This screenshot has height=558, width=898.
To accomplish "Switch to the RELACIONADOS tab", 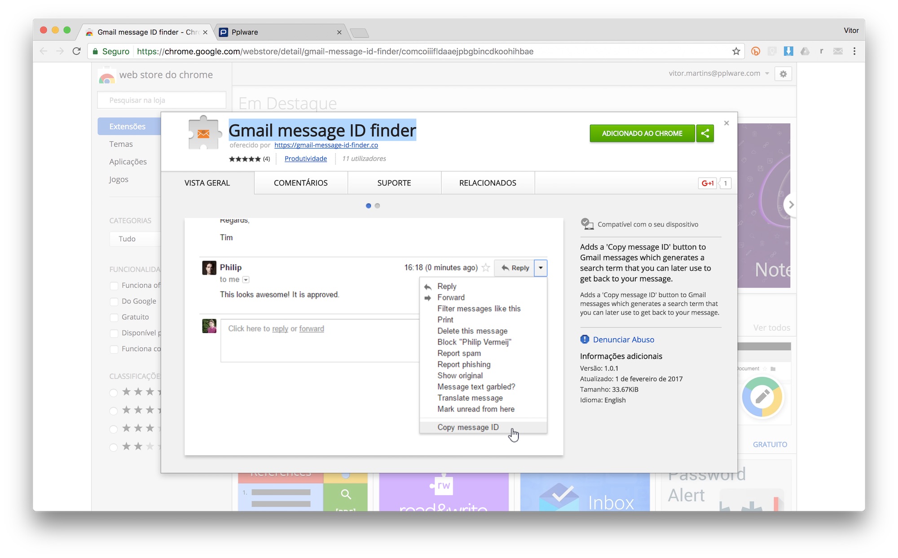I will [487, 183].
